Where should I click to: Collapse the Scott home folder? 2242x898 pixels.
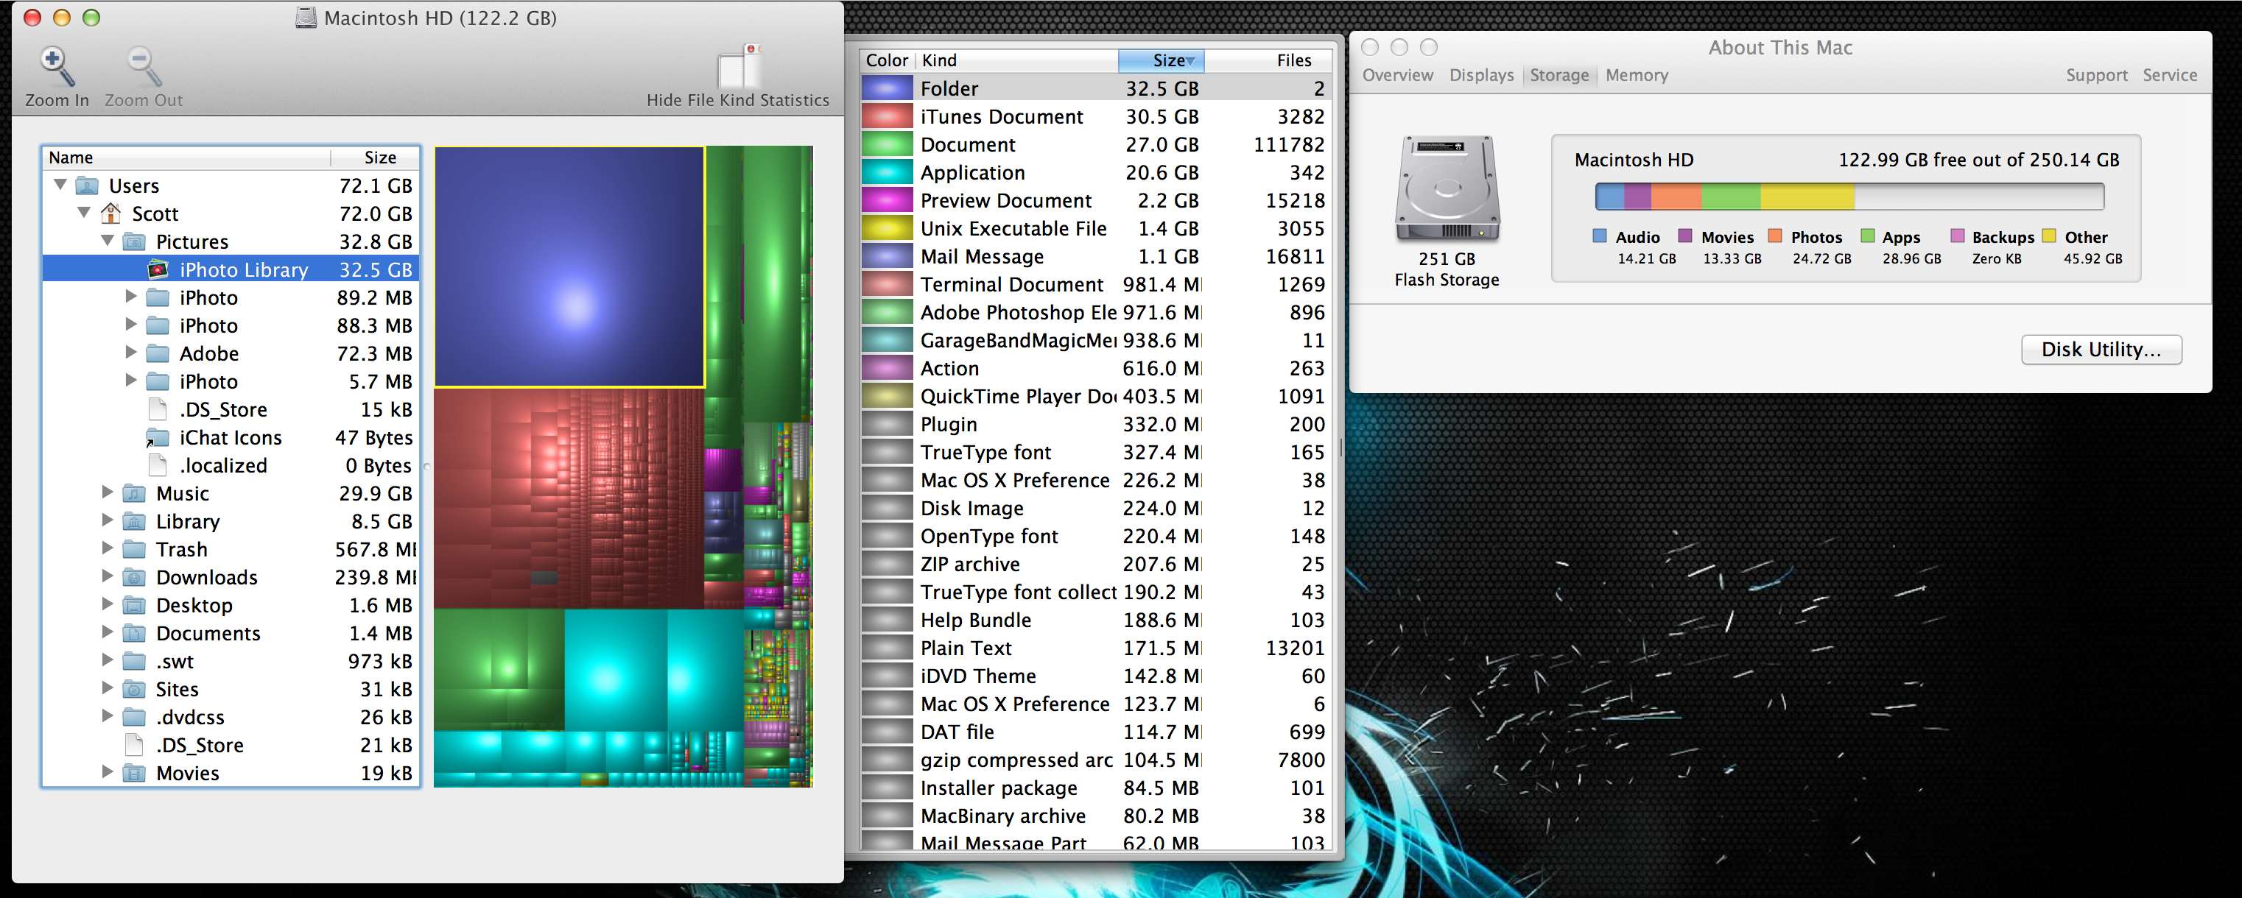[85, 212]
